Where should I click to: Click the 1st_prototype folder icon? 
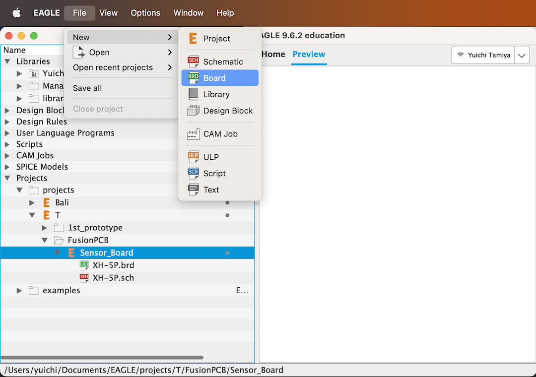click(x=59, y=228)
